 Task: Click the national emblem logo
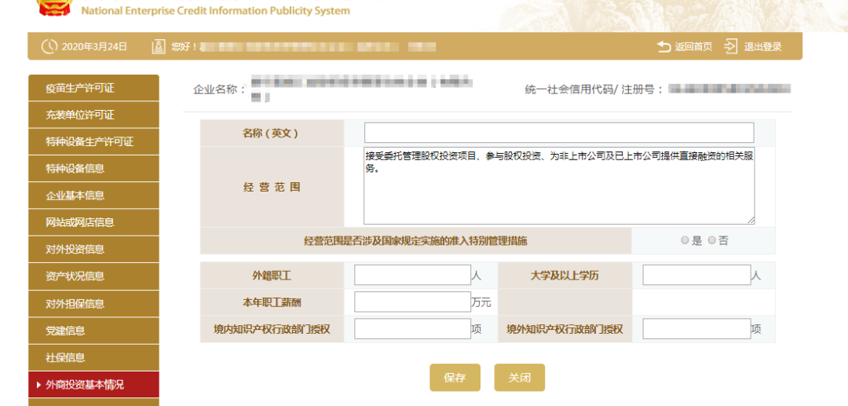pos(55,7)
